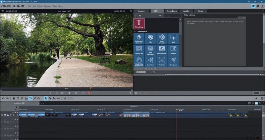Screen dimensions: 265x140
Task: Select the Brightness/Contrast effect
Action: pyautogui.click(x=139, y=39)
